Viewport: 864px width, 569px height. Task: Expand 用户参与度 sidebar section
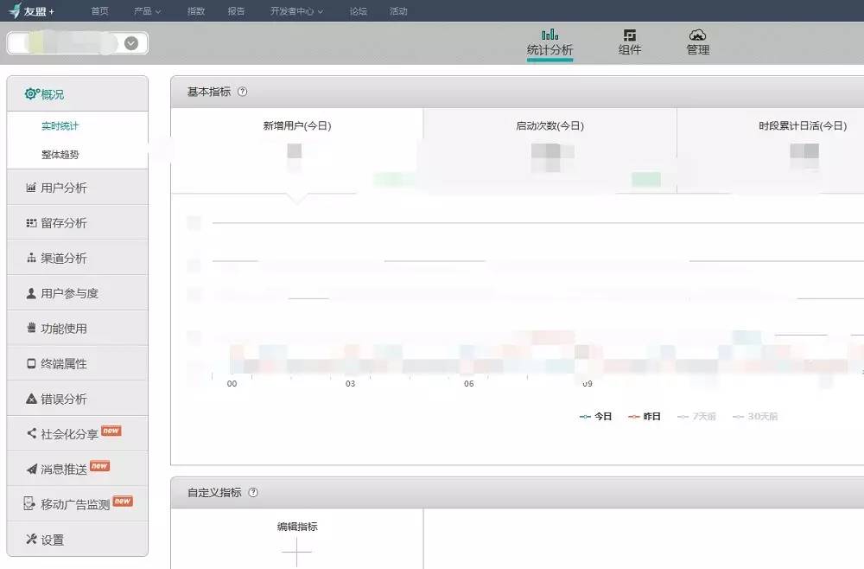78,293
